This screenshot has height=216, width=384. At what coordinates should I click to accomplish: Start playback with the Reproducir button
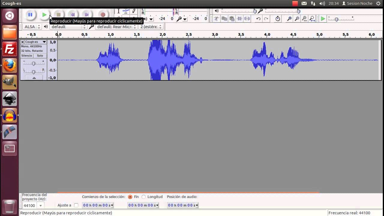44,14
